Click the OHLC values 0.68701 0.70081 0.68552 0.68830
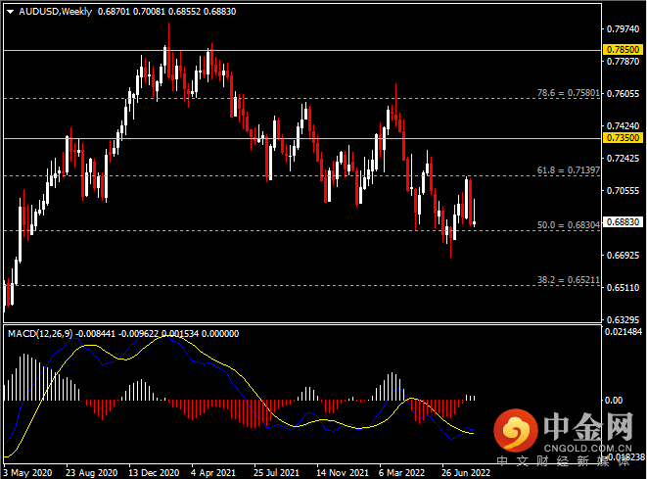 click(166, 12)
